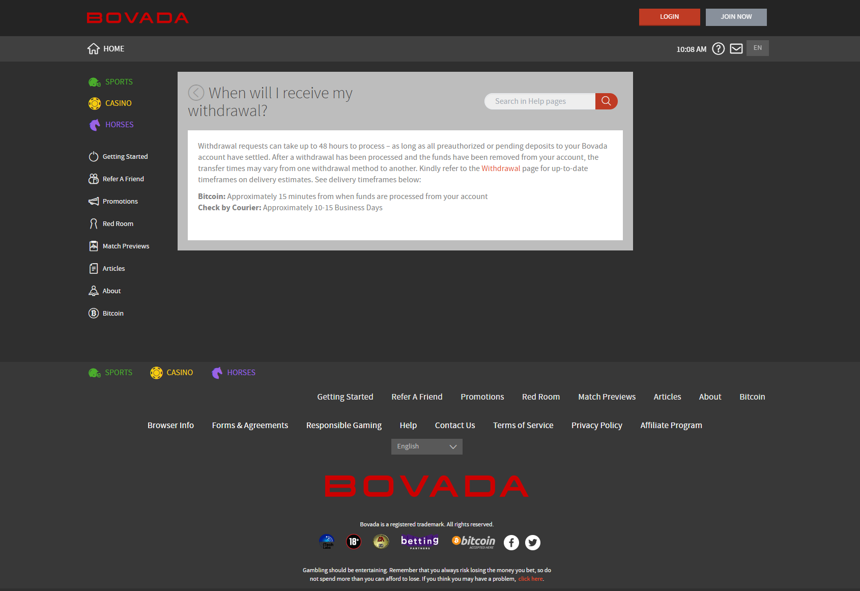Click the red 'click here' problem gambling link
860x591 pixels.
530,579
